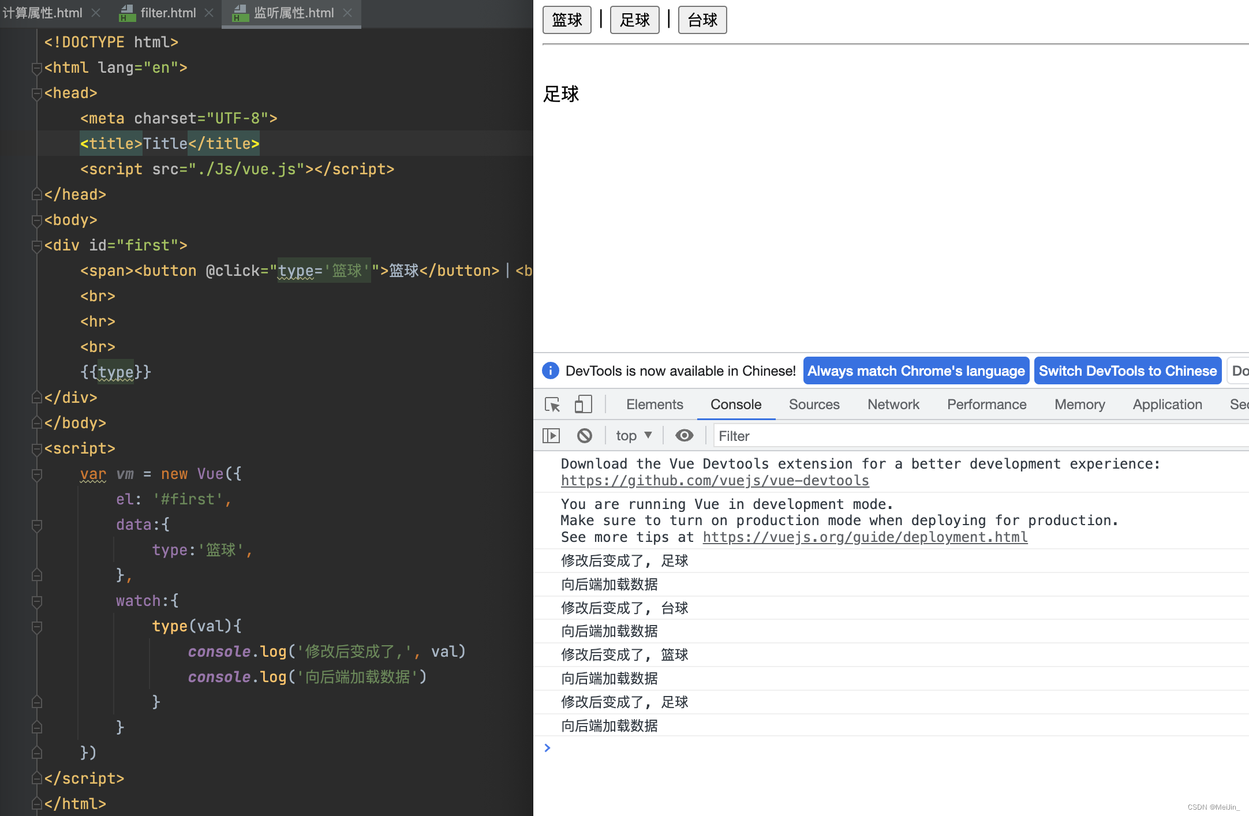Click the clear console icon
The image size is (1249, 816).
584,436
